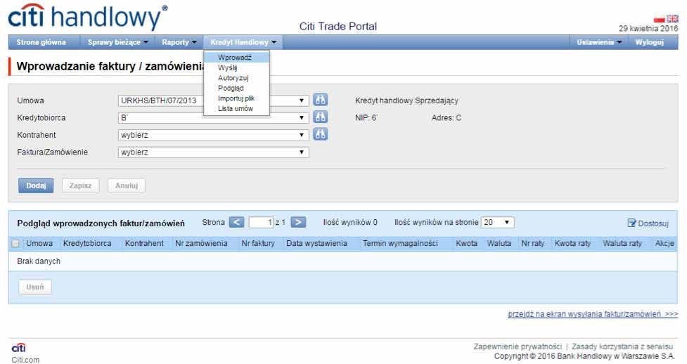
Task: Open the Kredytobiorca dropdown
Action: click(x=213, y=118)
